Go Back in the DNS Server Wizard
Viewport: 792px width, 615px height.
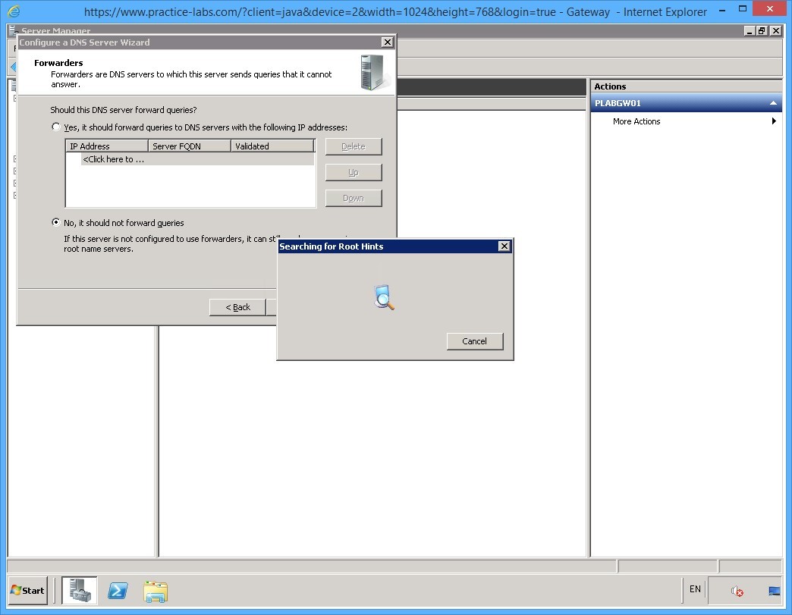[x=237, y=307]
